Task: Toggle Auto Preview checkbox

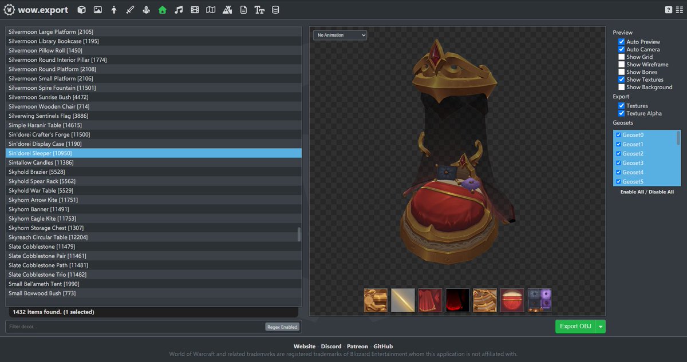Action: point(621,42)
